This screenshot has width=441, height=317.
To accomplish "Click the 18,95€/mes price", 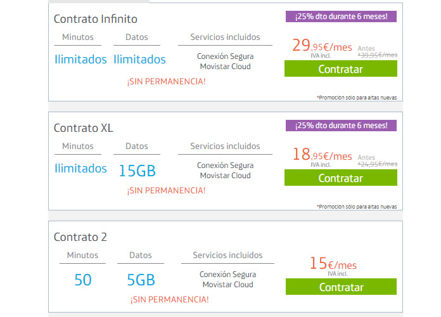I will pos(322,155).
